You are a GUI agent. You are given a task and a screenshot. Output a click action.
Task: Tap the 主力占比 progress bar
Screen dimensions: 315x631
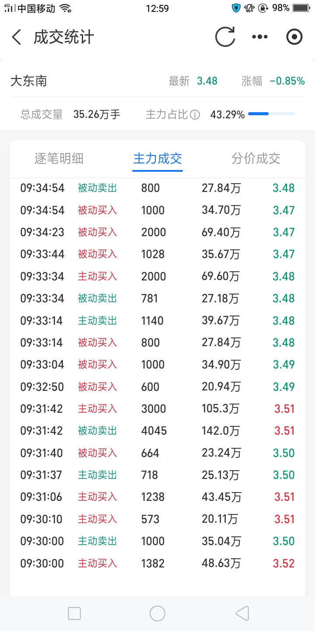(x=271, y=114)
